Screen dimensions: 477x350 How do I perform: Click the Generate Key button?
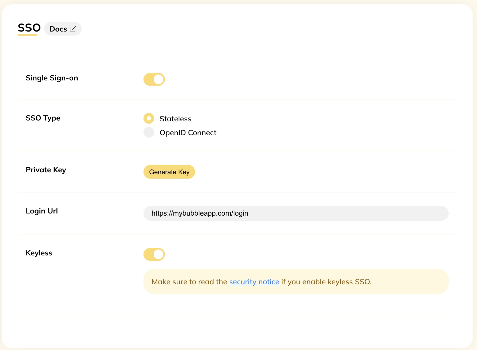click(169, 172)
